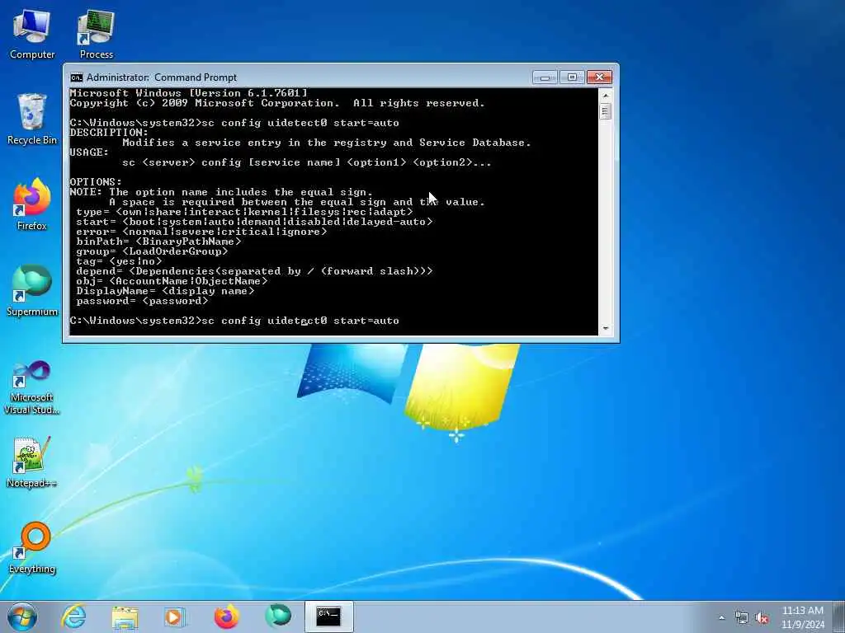
Task: Open Windows Media Player from taskbar
Action: coord(175,617)
